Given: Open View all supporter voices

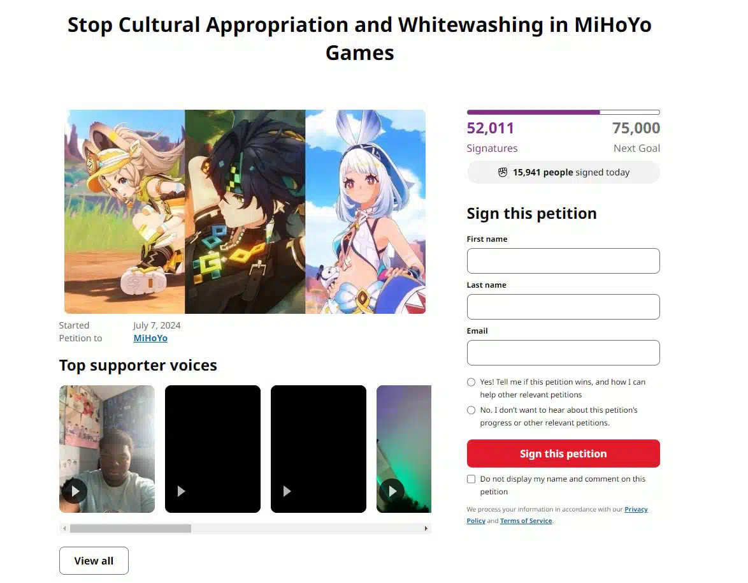Looking at the screenshot, I should click(94, 561).
